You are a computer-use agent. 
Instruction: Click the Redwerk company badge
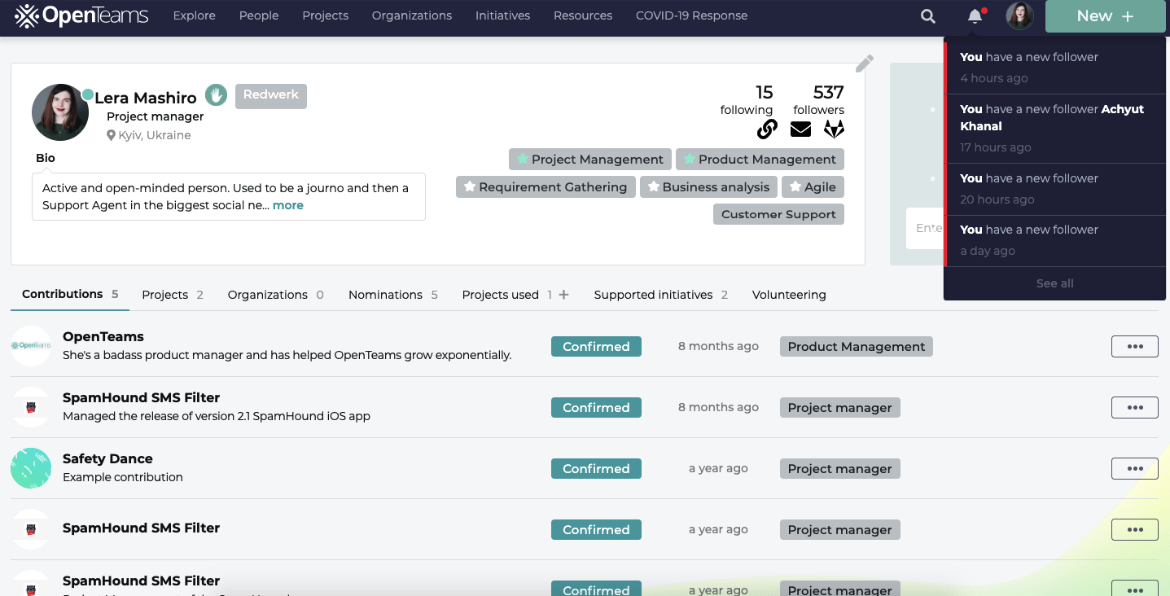coord(271,95)
